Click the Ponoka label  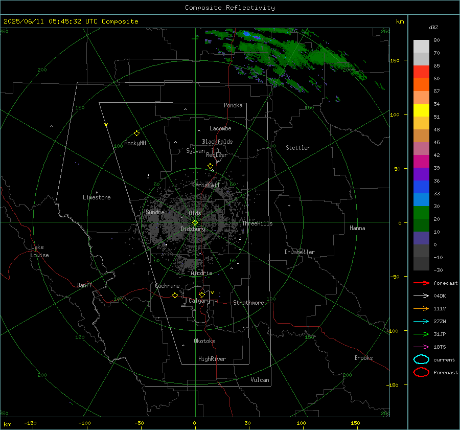(233, 105)
